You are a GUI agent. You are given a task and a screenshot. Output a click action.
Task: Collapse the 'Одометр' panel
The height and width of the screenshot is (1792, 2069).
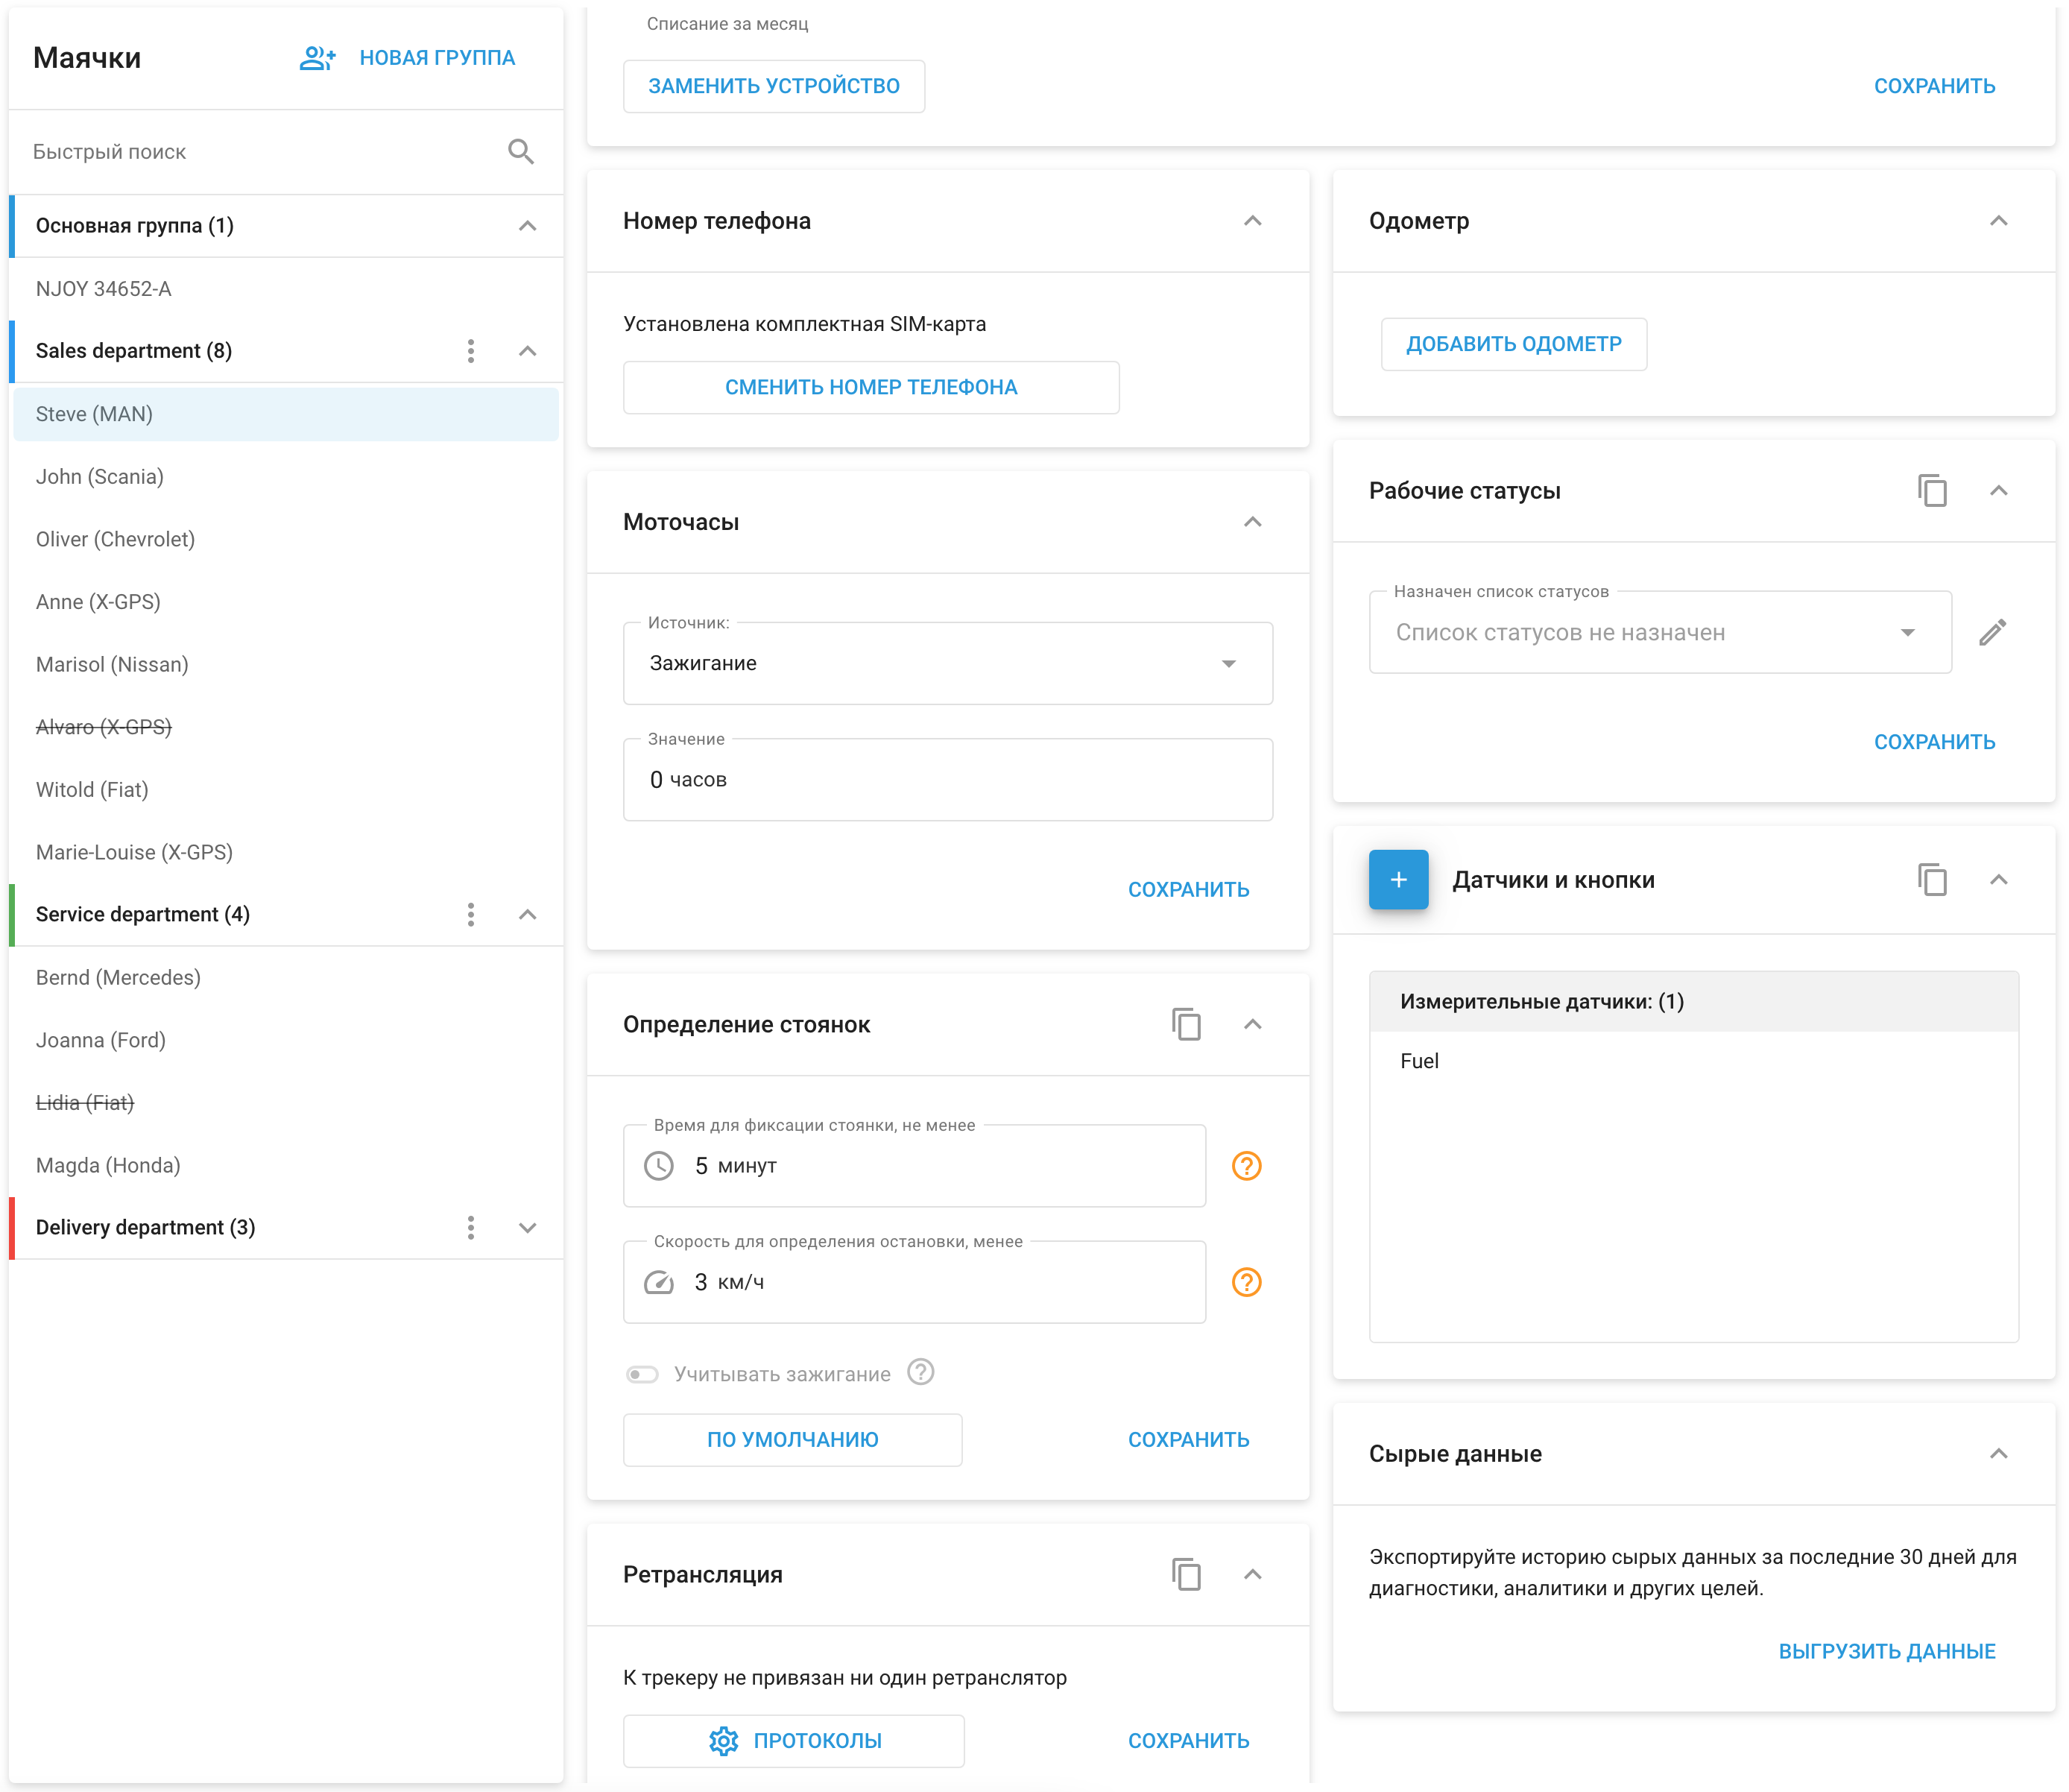tap(1998, 221)
